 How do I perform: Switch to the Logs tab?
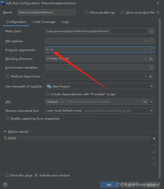65,22
